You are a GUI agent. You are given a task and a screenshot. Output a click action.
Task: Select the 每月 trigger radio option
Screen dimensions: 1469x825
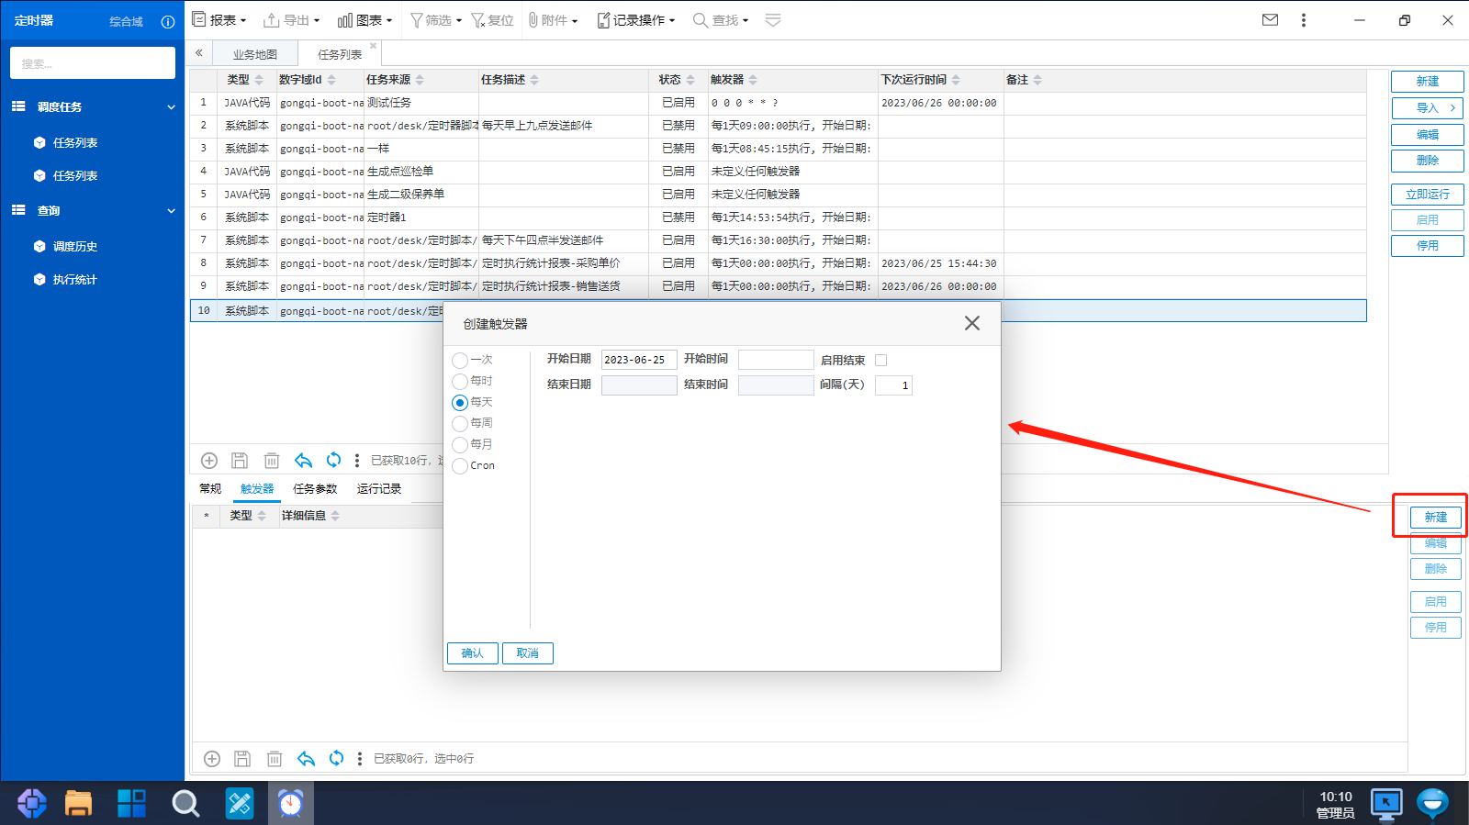click(460, 444)
